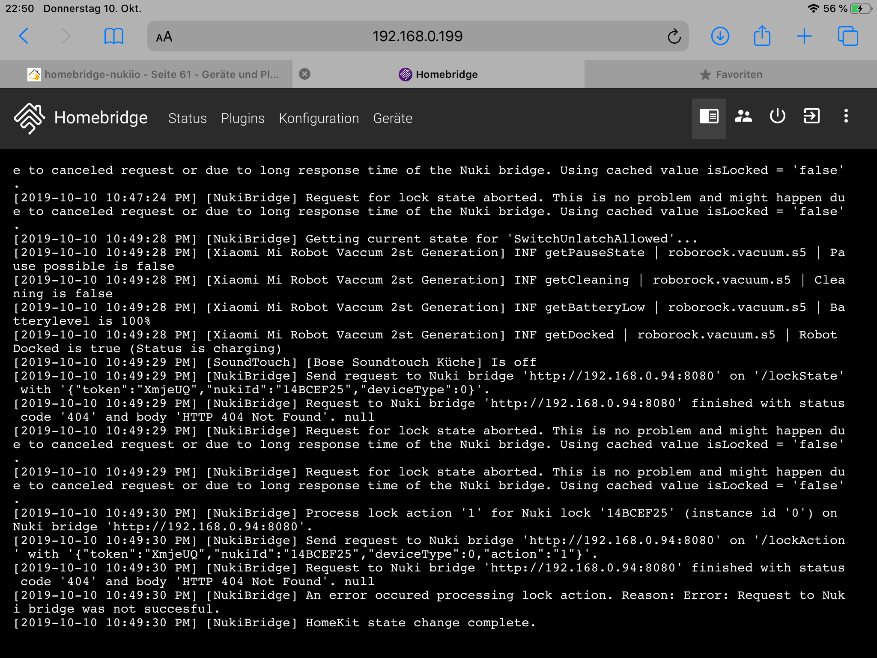This screenshot has height=658, width=877.
Task: Click the logout exit icon
Action: pyautogui.click(x=811, y=117)
